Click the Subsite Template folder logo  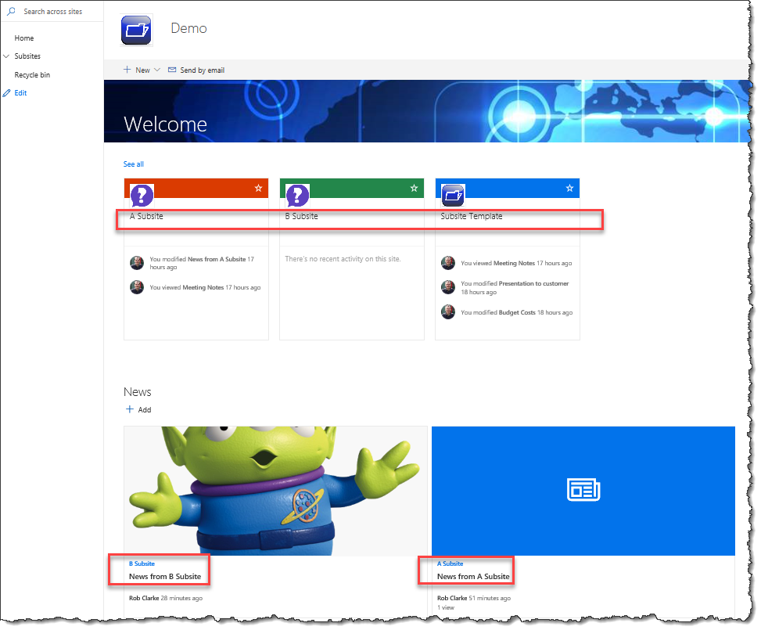[x=453, y=196]
